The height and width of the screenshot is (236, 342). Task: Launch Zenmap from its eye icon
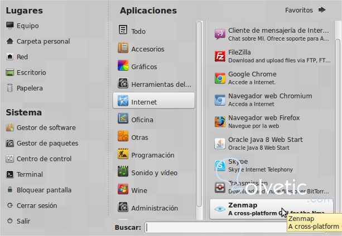click(x=220, y=209)
